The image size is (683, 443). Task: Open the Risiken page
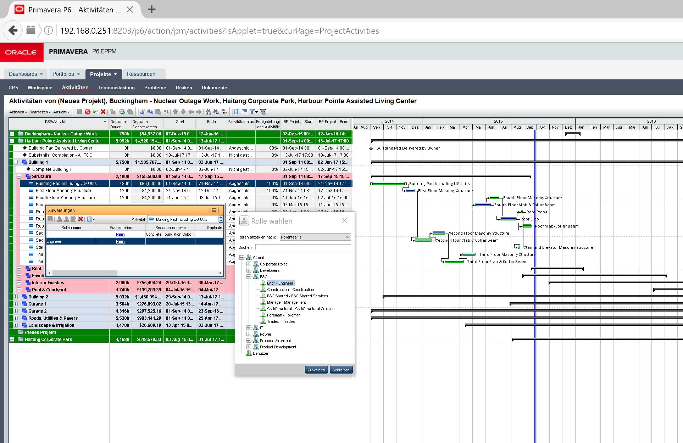(184, 88)
